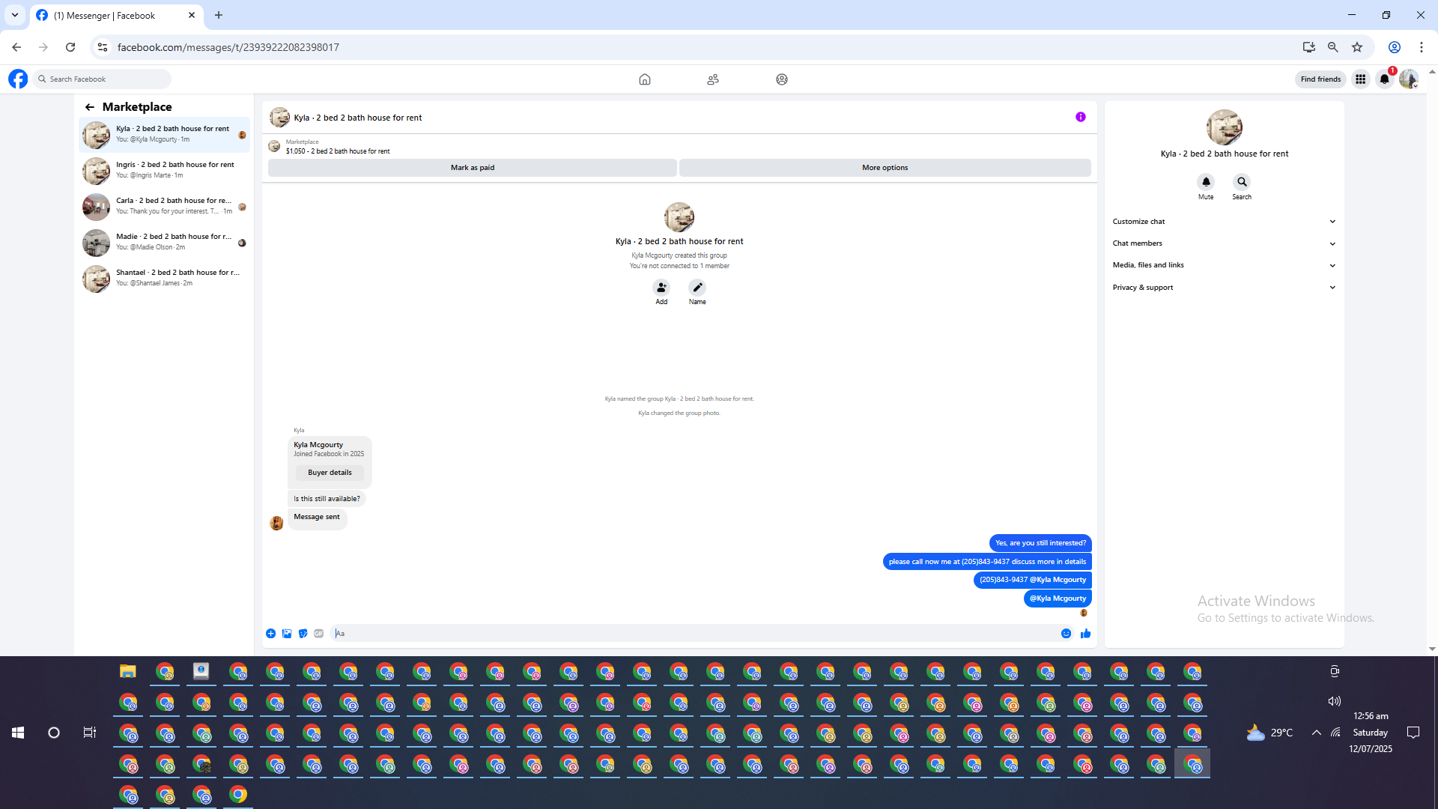1438x809 pixels.
Task: Reload the page in Chrome
Action: (70, 47)
